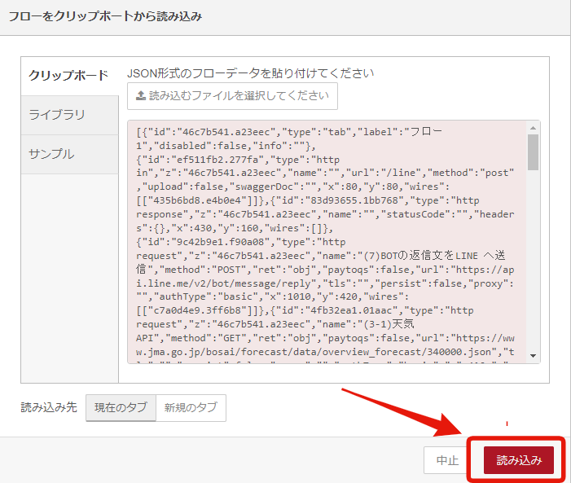Click 読み込むファイルを選択してください button
Image resolution: width=571 pixels, height=483 pixels.
click(232, 96)
